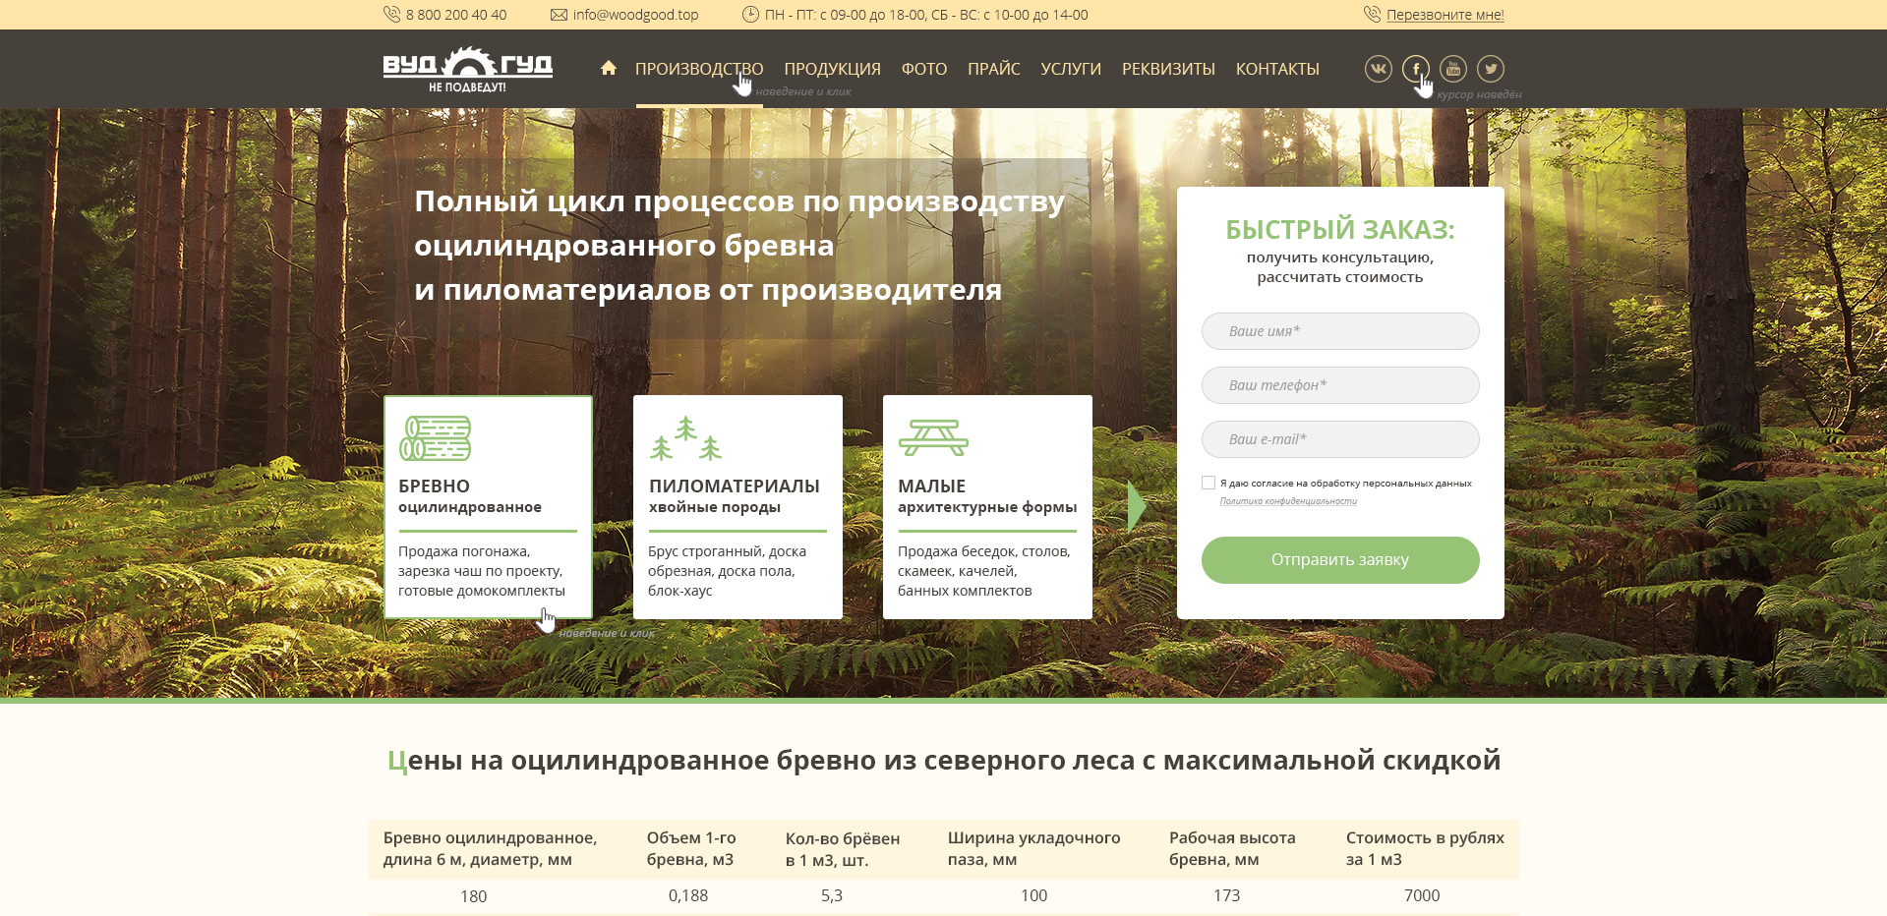Click the green next-slide arrow after the cards

pyautogui.click(x=1137, y=507)
